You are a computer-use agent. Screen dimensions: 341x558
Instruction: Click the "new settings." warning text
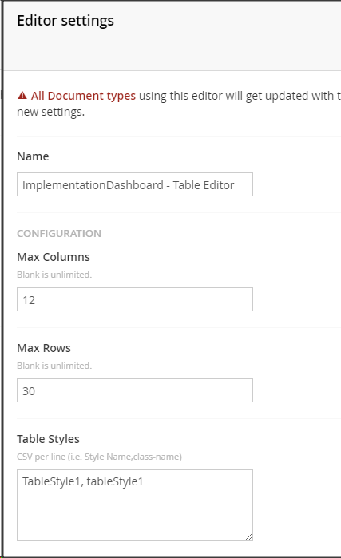(51, 112)
